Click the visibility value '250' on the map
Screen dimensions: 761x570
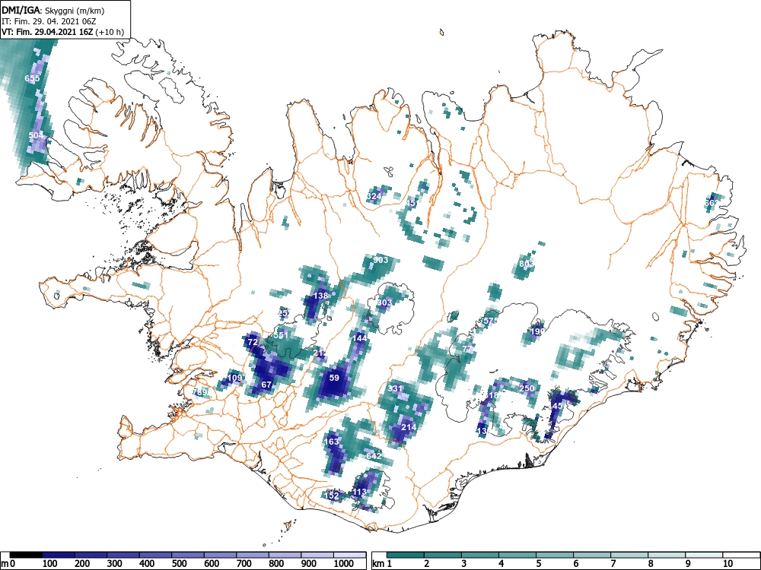[x=527, y=388]
